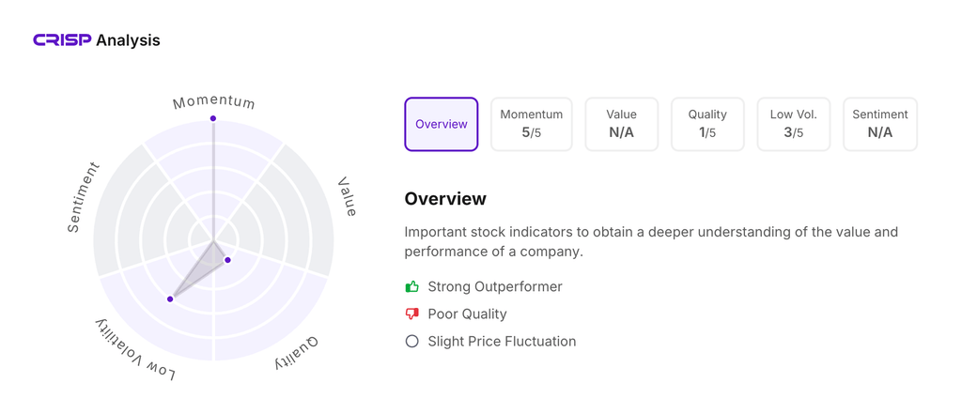Click the Low Volatility chart label
This screenshot has height=398, width=962.
tap(134, 351)
